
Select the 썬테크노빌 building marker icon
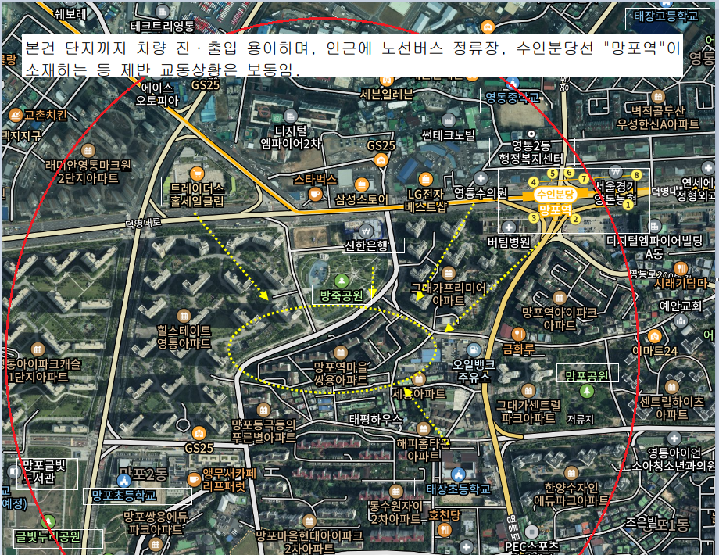click(x=448, y=120)
